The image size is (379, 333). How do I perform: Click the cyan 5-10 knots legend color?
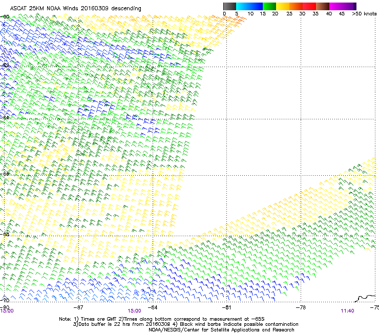[x=243, y=6]
